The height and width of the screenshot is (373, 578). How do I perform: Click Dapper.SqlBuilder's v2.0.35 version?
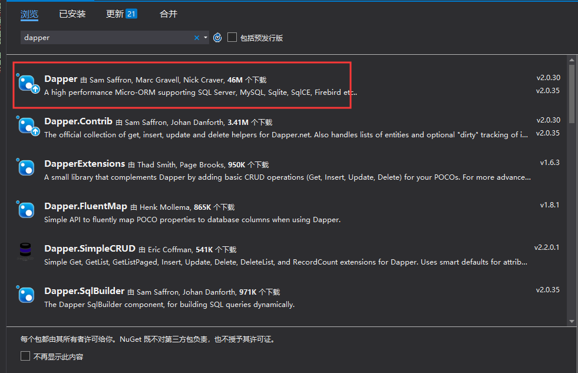click(548, 290)
